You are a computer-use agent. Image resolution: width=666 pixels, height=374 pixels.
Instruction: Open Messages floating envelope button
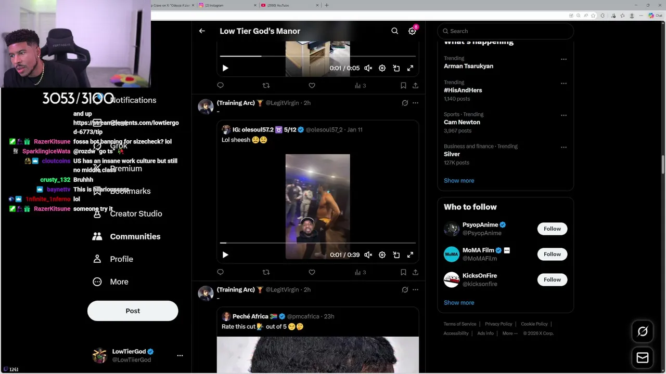click(643, 358)
